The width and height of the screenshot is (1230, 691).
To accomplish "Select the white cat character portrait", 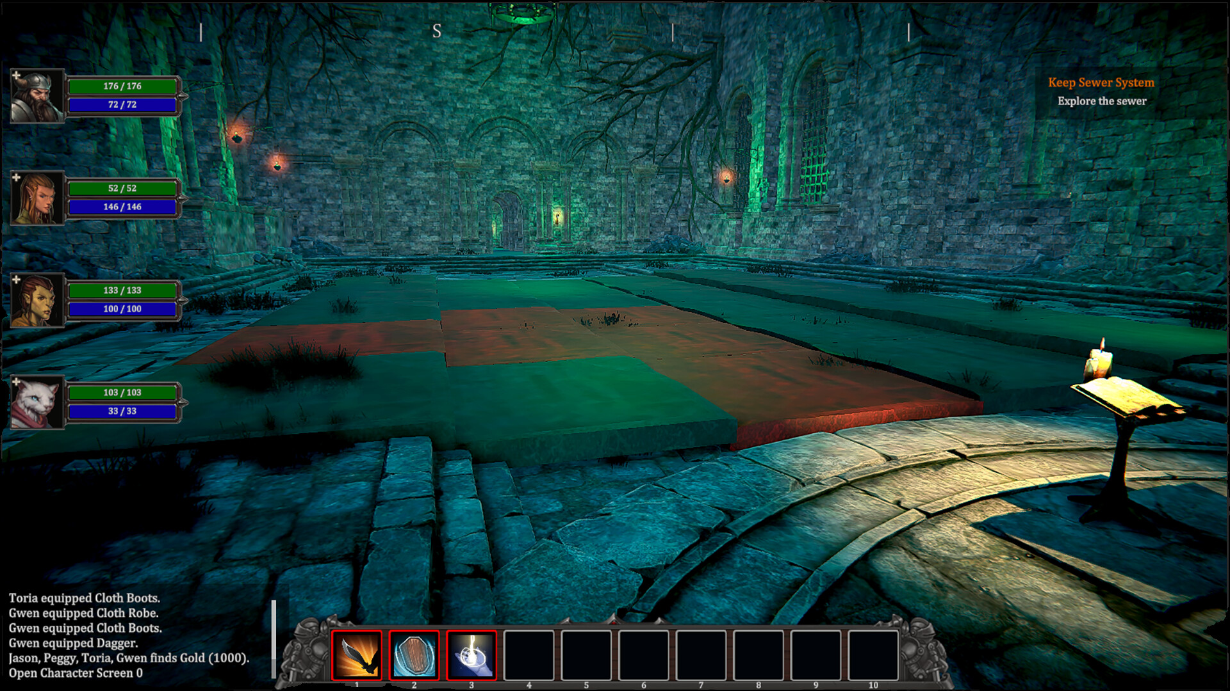I will pyautogui.click(x=38, y=403).
